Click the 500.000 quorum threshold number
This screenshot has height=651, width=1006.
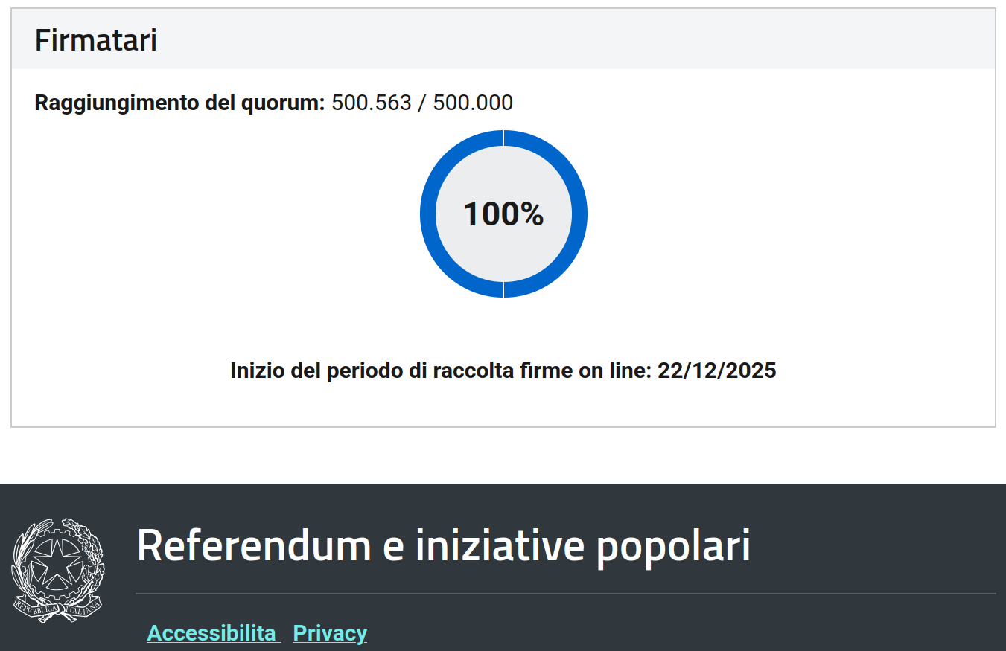coord(473,103)
